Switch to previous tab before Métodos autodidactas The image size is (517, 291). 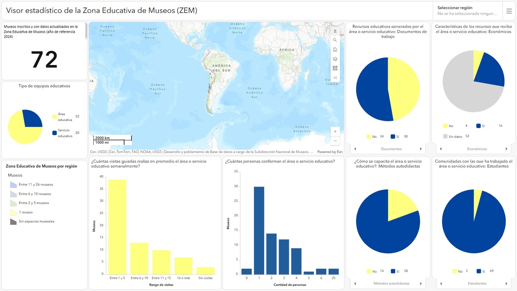click(x=355, y=283)
